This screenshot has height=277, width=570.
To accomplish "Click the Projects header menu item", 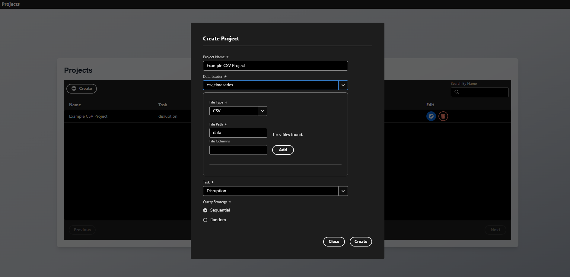I will [11, 4].
